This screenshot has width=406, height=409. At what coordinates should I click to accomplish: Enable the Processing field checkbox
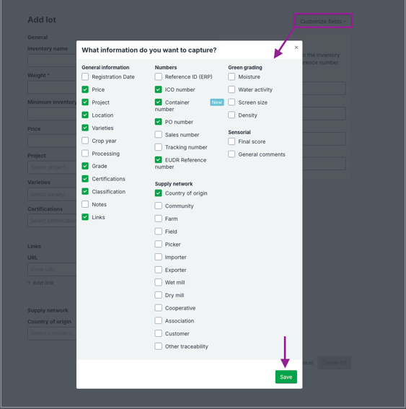(x=85, y=154)
